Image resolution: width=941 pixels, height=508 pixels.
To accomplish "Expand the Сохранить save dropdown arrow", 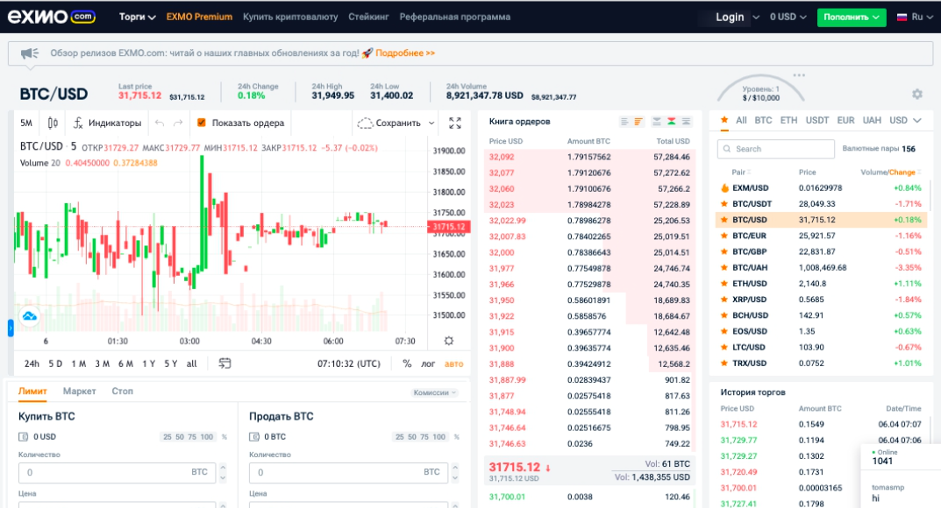I will point(431,123).
